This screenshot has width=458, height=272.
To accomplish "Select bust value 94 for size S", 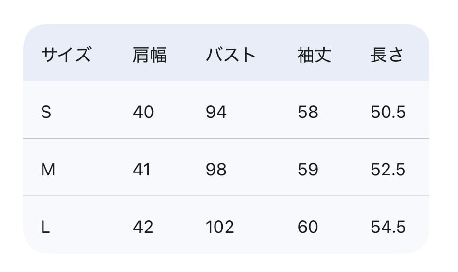I will point(216,112).
